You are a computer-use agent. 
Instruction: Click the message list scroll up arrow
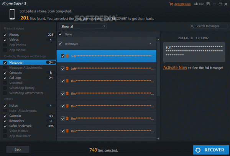[x=158, y=40]
